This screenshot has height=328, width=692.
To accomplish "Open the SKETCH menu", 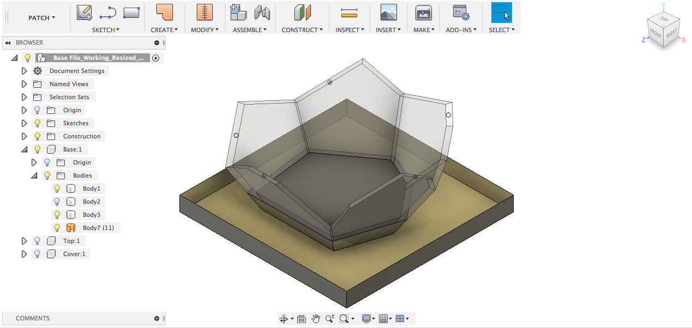I will 106,30.
